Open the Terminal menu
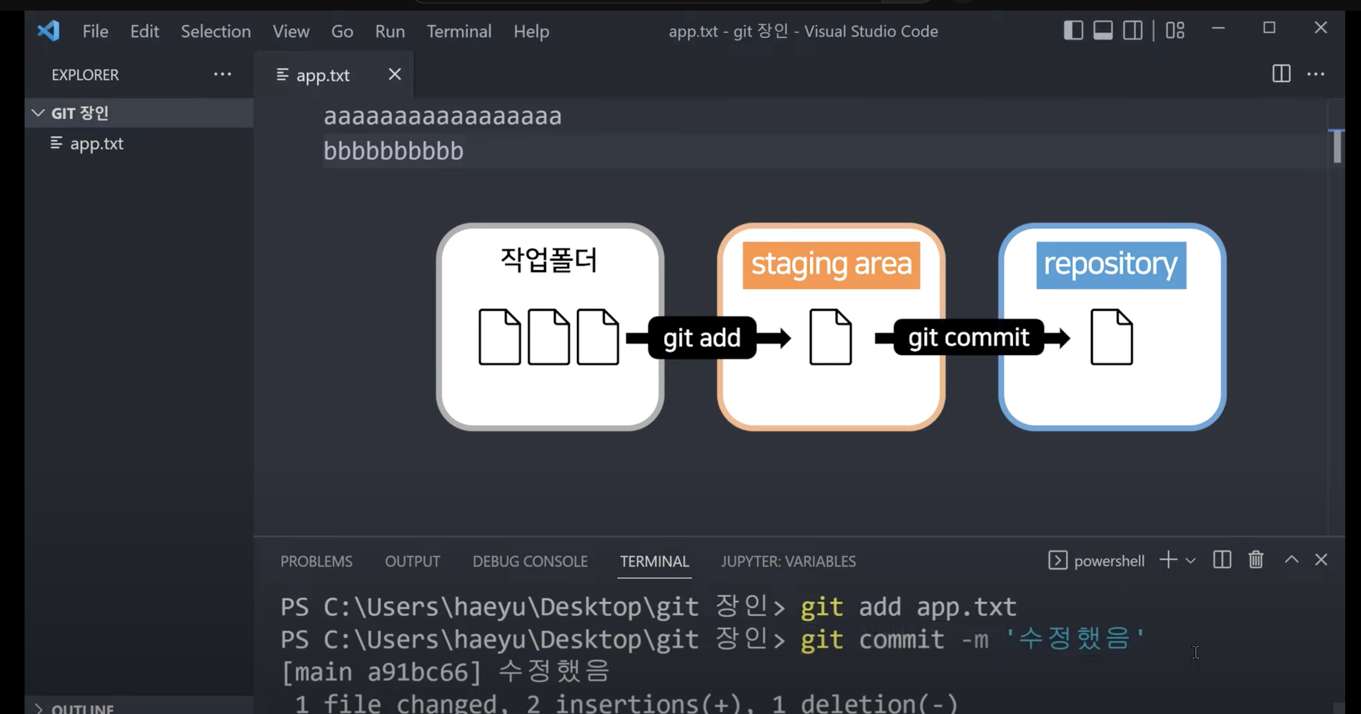The height and width of the screenshot is (714, 1361). [459, 31]
